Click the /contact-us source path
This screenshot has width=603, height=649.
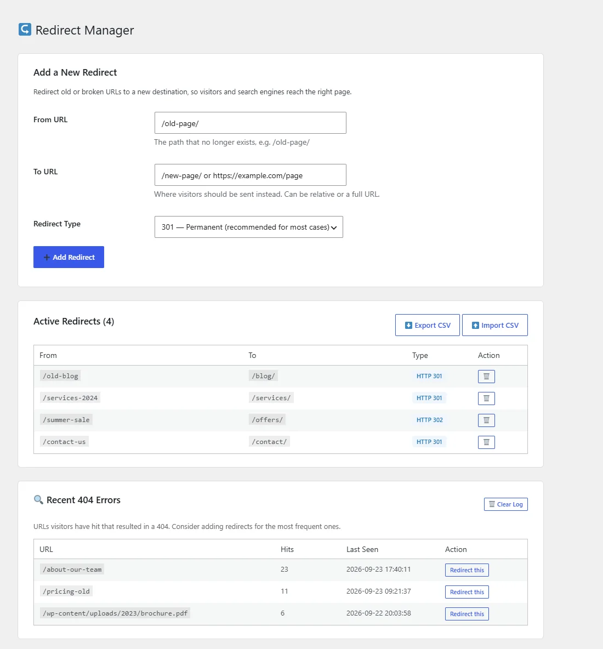pyautogui.click(x=64, y=442)
